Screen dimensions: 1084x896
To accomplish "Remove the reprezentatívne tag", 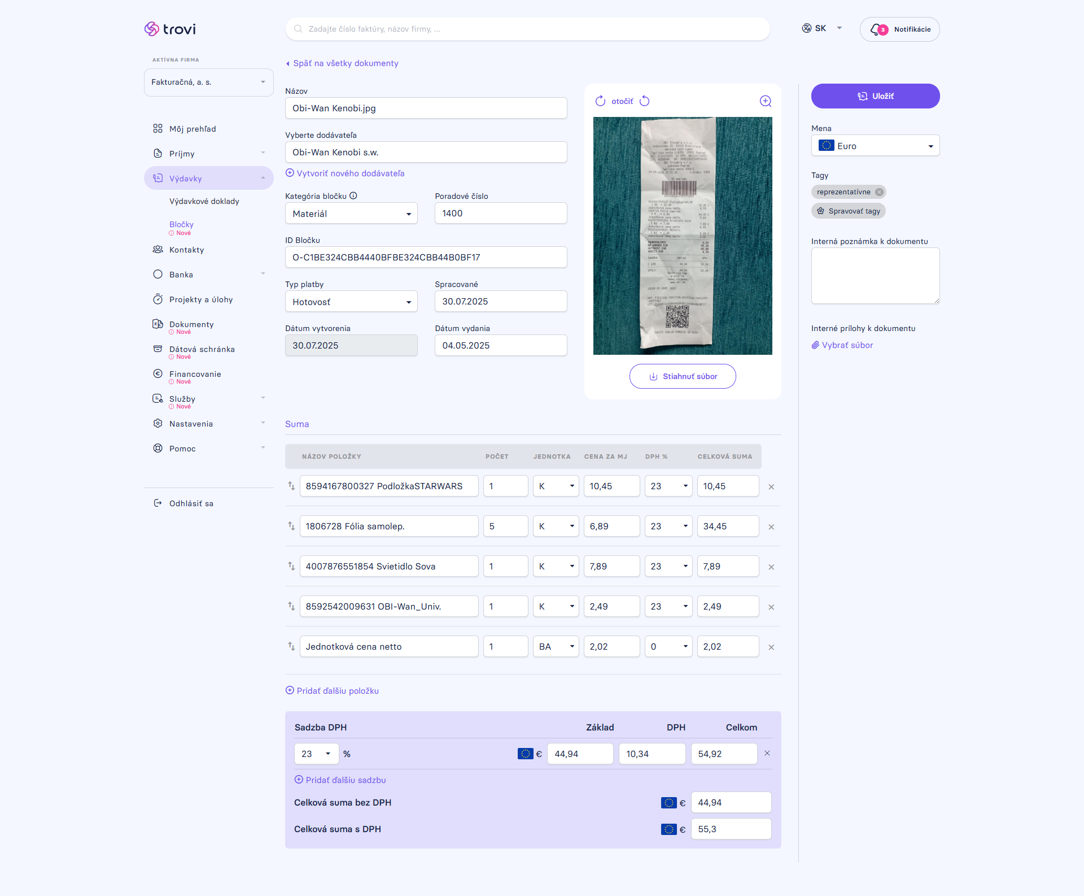I will point(879,192).
